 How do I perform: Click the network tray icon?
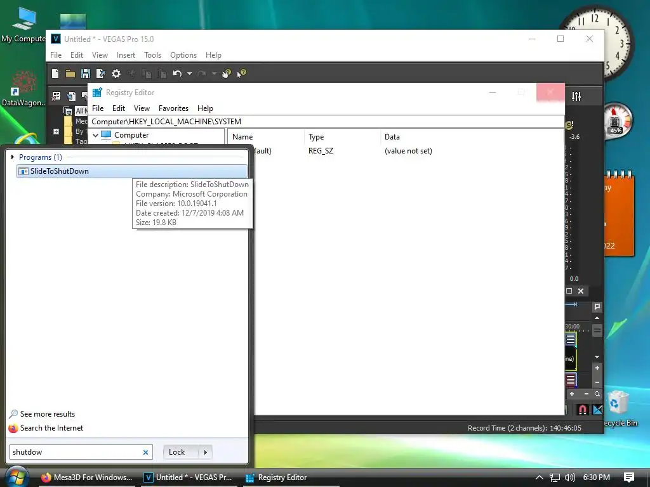pos(555,477)
